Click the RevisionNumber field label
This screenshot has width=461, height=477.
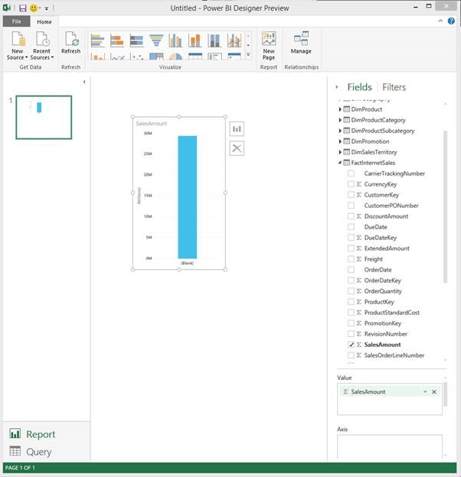(x=385, y=334)
